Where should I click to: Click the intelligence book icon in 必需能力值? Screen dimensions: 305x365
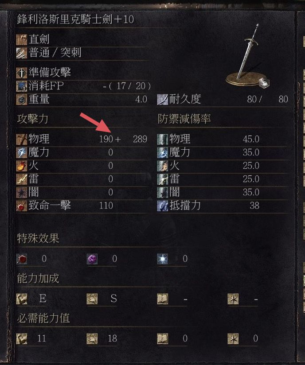coord(162,339)
